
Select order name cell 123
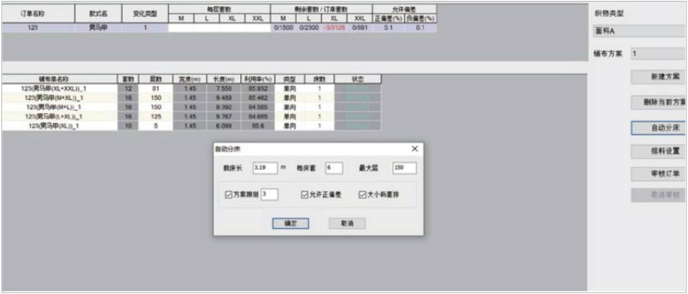point(38,28)
